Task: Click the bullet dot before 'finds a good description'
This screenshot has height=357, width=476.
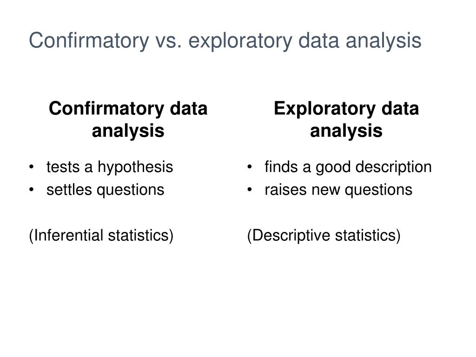Action: [250, 167]
